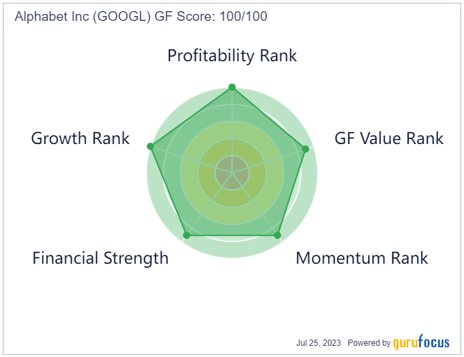Screen dimensions: 464x357
Task: Click the GF Value Rank data point
Action: [x=306, y=149]
